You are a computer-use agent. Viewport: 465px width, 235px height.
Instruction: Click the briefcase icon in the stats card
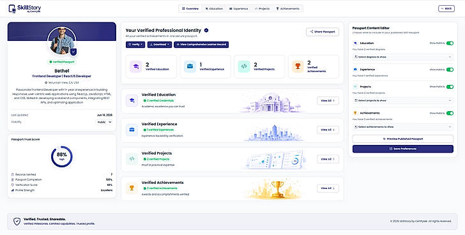190,66
